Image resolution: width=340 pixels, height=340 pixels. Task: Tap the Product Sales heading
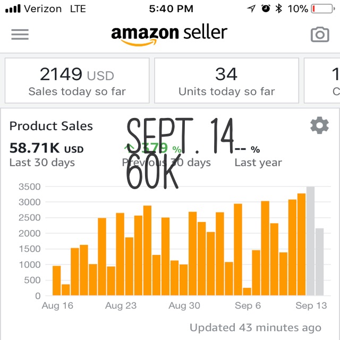click(51, 126)
